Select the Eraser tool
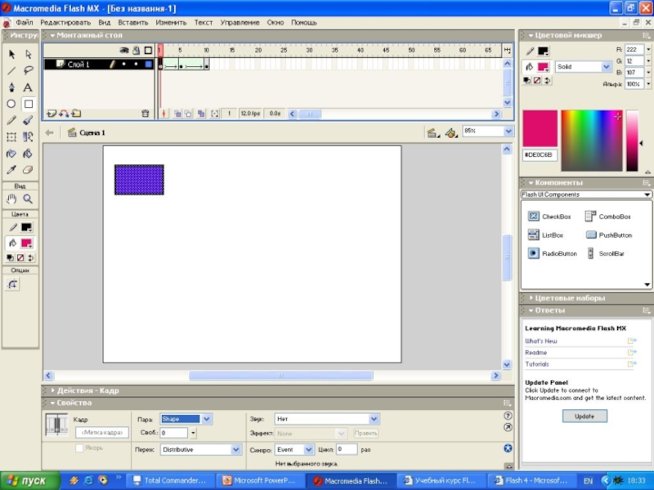654x490 pixels. pos(28,170)
